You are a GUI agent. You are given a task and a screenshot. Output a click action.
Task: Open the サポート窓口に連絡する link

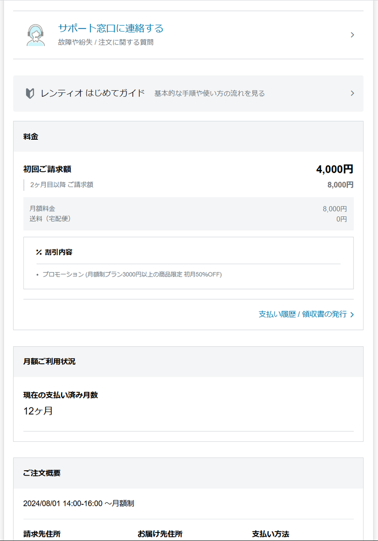[x=110, y=28]
